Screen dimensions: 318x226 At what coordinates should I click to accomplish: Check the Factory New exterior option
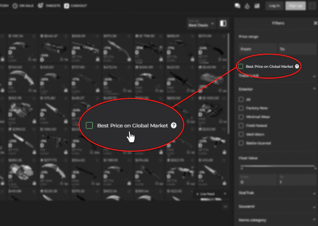coord(241,108)
